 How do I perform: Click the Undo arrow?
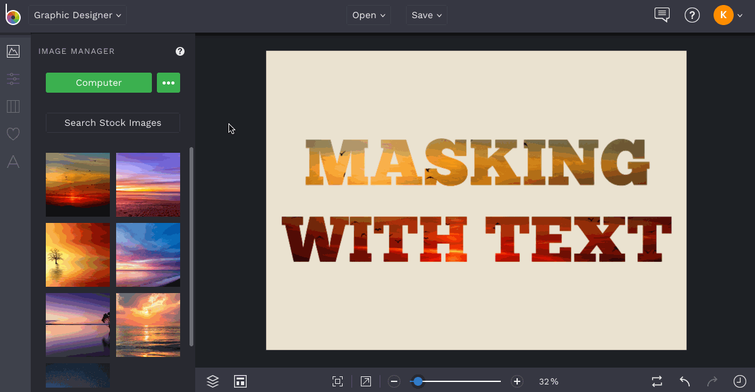685,381
